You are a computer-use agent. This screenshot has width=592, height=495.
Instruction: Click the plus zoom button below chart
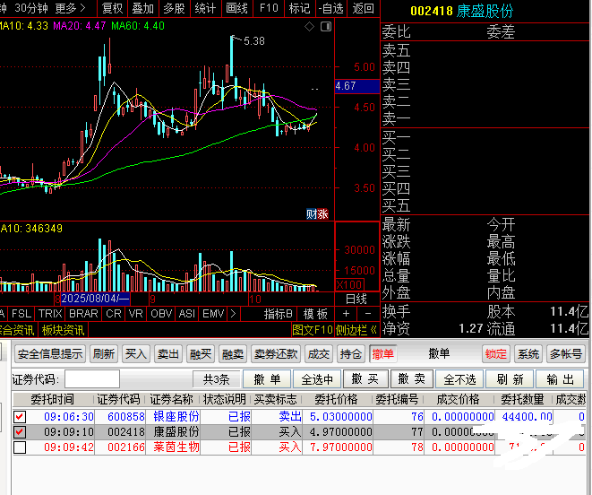(346, 314)
